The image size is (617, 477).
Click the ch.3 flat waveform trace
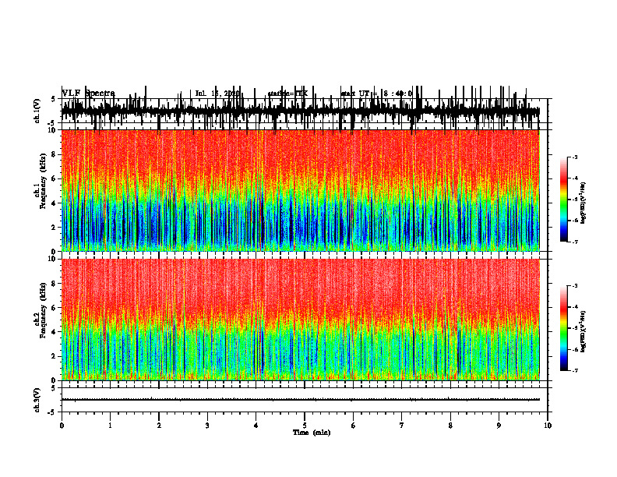pyautogui.click(x=300, y=400)
